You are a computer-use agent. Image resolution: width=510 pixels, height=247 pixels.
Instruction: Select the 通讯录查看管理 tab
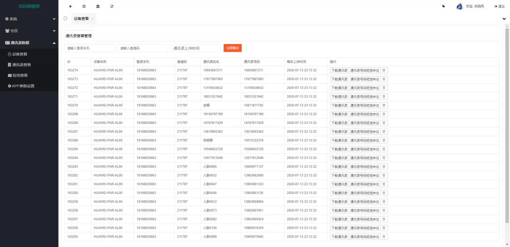click(x=78, y=36)
